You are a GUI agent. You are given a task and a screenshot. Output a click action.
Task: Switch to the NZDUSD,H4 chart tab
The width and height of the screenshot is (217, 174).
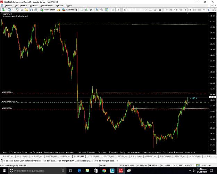pyautogui.click(x=93, y=156)
